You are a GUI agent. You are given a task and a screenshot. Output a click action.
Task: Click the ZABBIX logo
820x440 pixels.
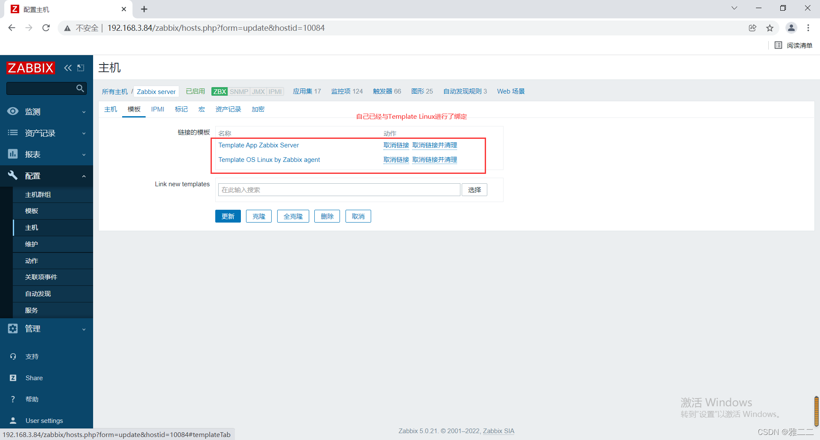pos(31,68)
